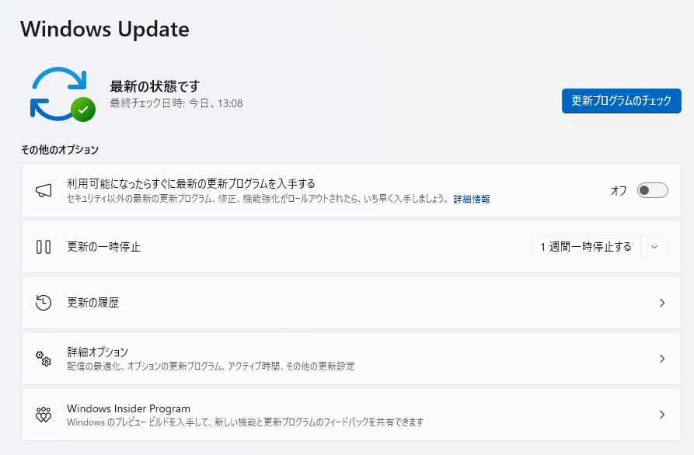This screenshot has height=455, width=694.
Task: Open the 詳細情報 link
Action: click(x=472, y=199)
